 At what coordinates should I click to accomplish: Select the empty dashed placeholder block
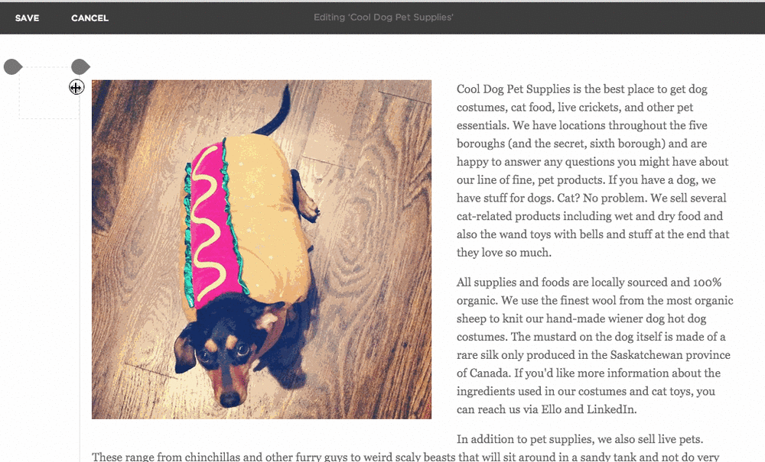pyautogui.click(x=49, y=93)
